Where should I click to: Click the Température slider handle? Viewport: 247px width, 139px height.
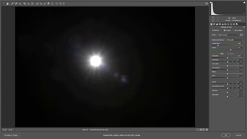(218, 46)
